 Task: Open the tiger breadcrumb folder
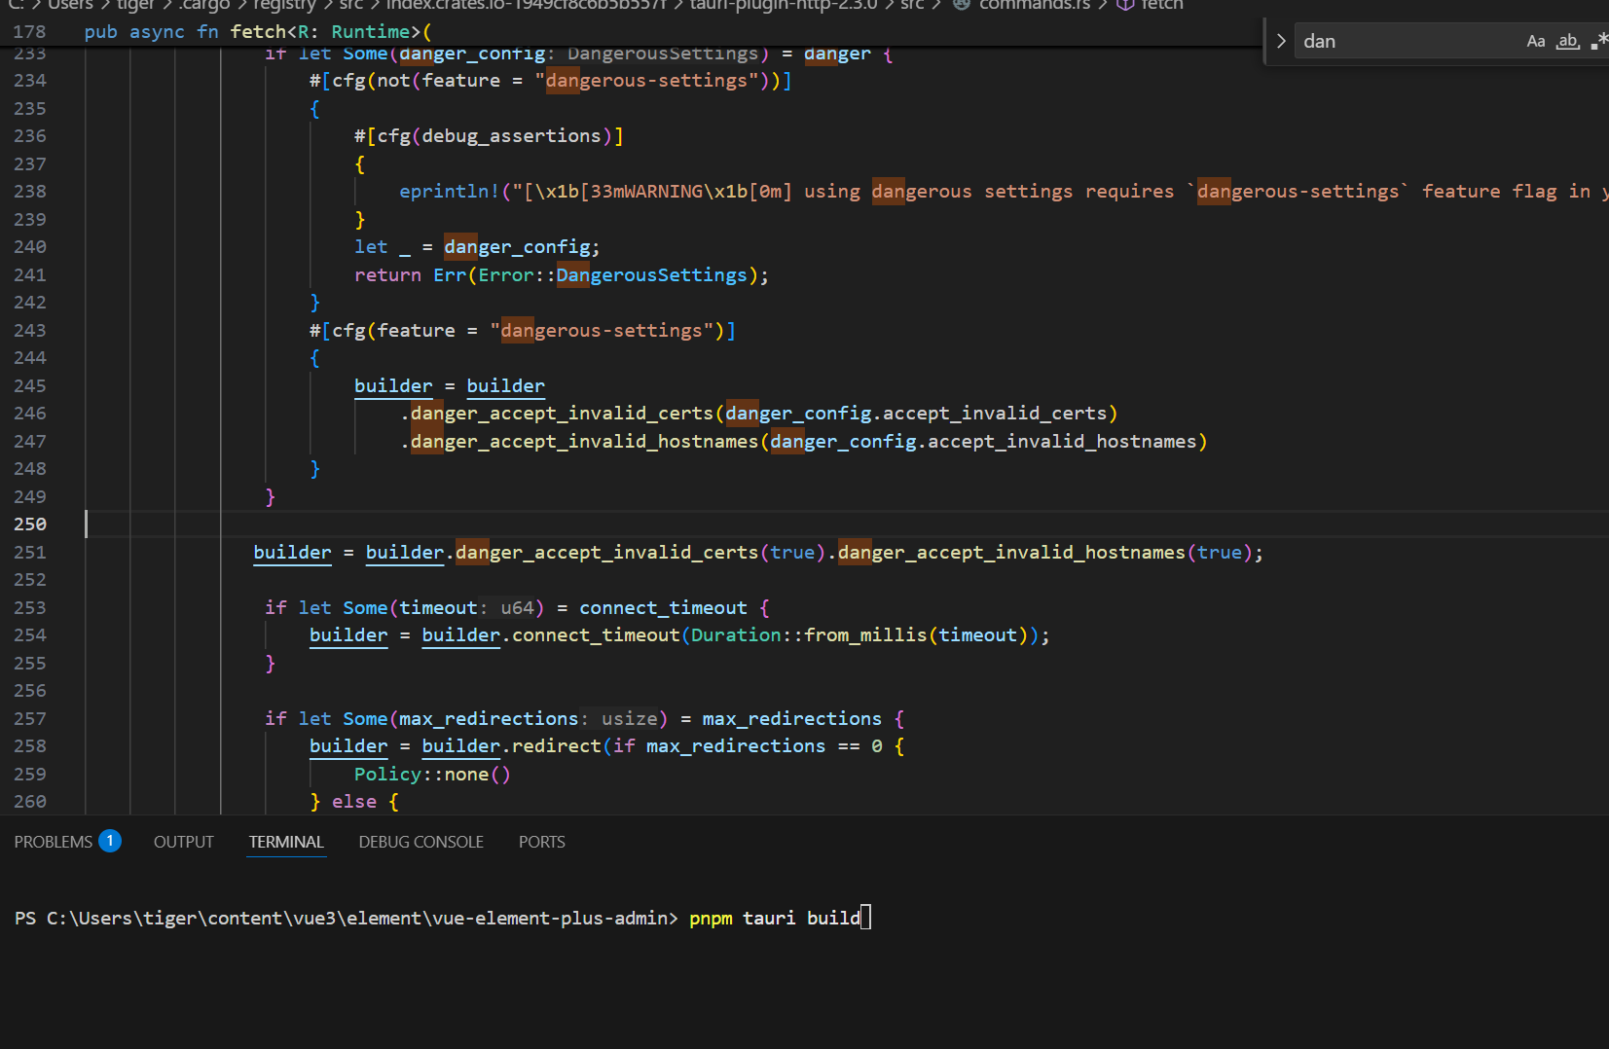click(x=136, y=5)
